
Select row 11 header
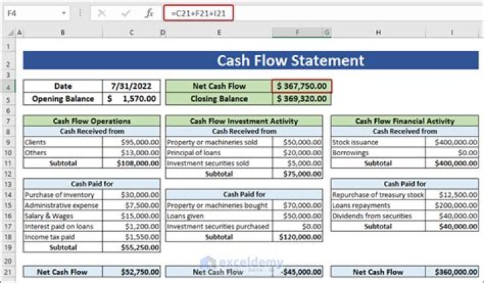[8, 163]
